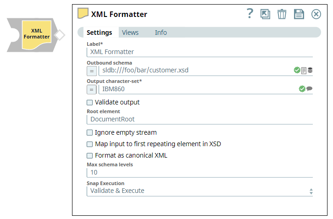Toggle expression button for Output character-set
This screenshot has width=333, height=219.
(x=92, y=89)
